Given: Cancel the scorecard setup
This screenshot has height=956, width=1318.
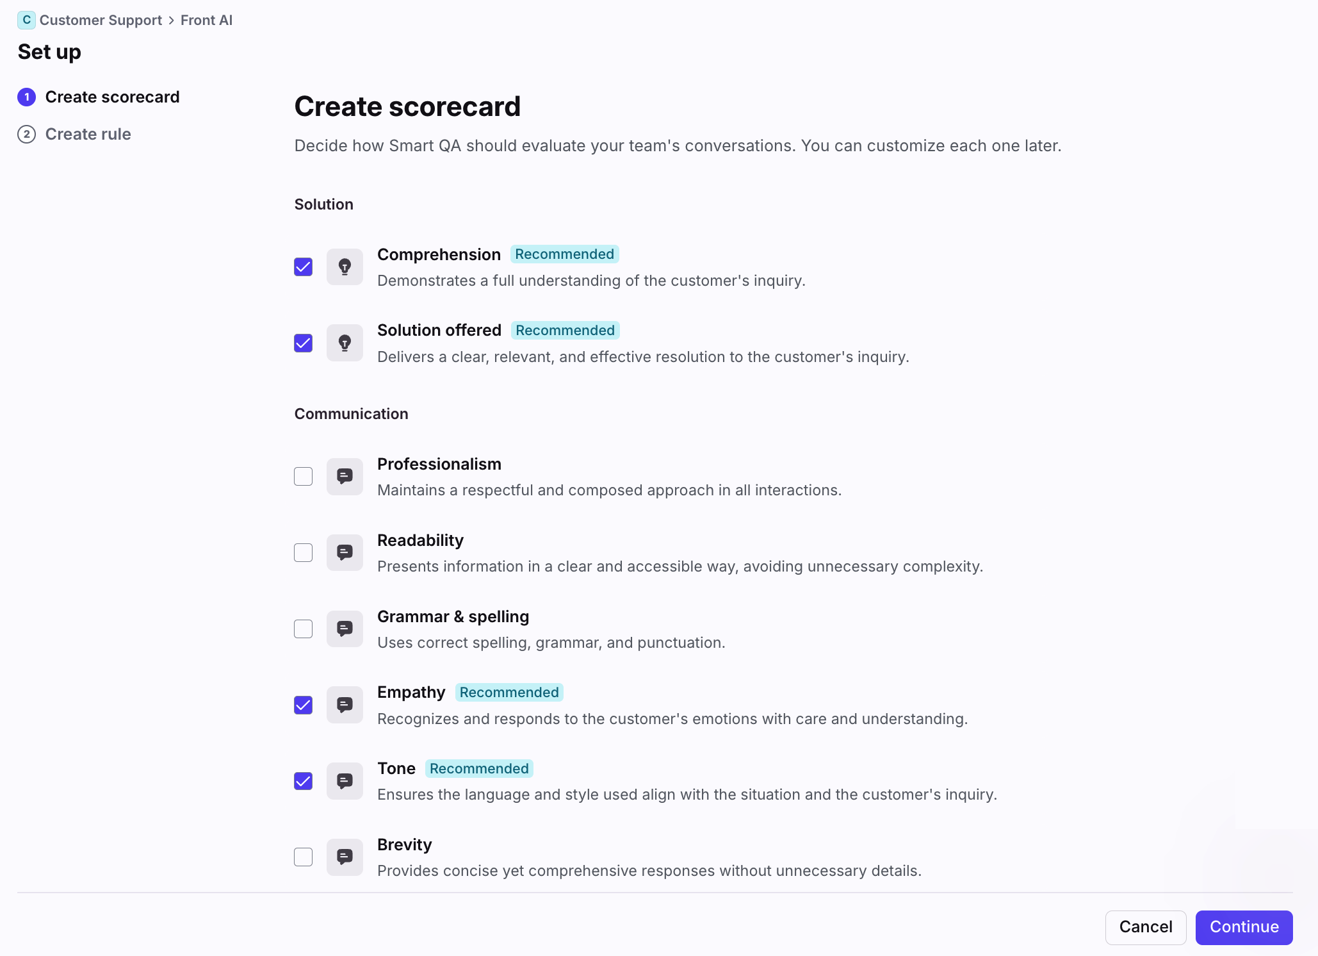Looking at the screenshot, I should [1145, 927].
